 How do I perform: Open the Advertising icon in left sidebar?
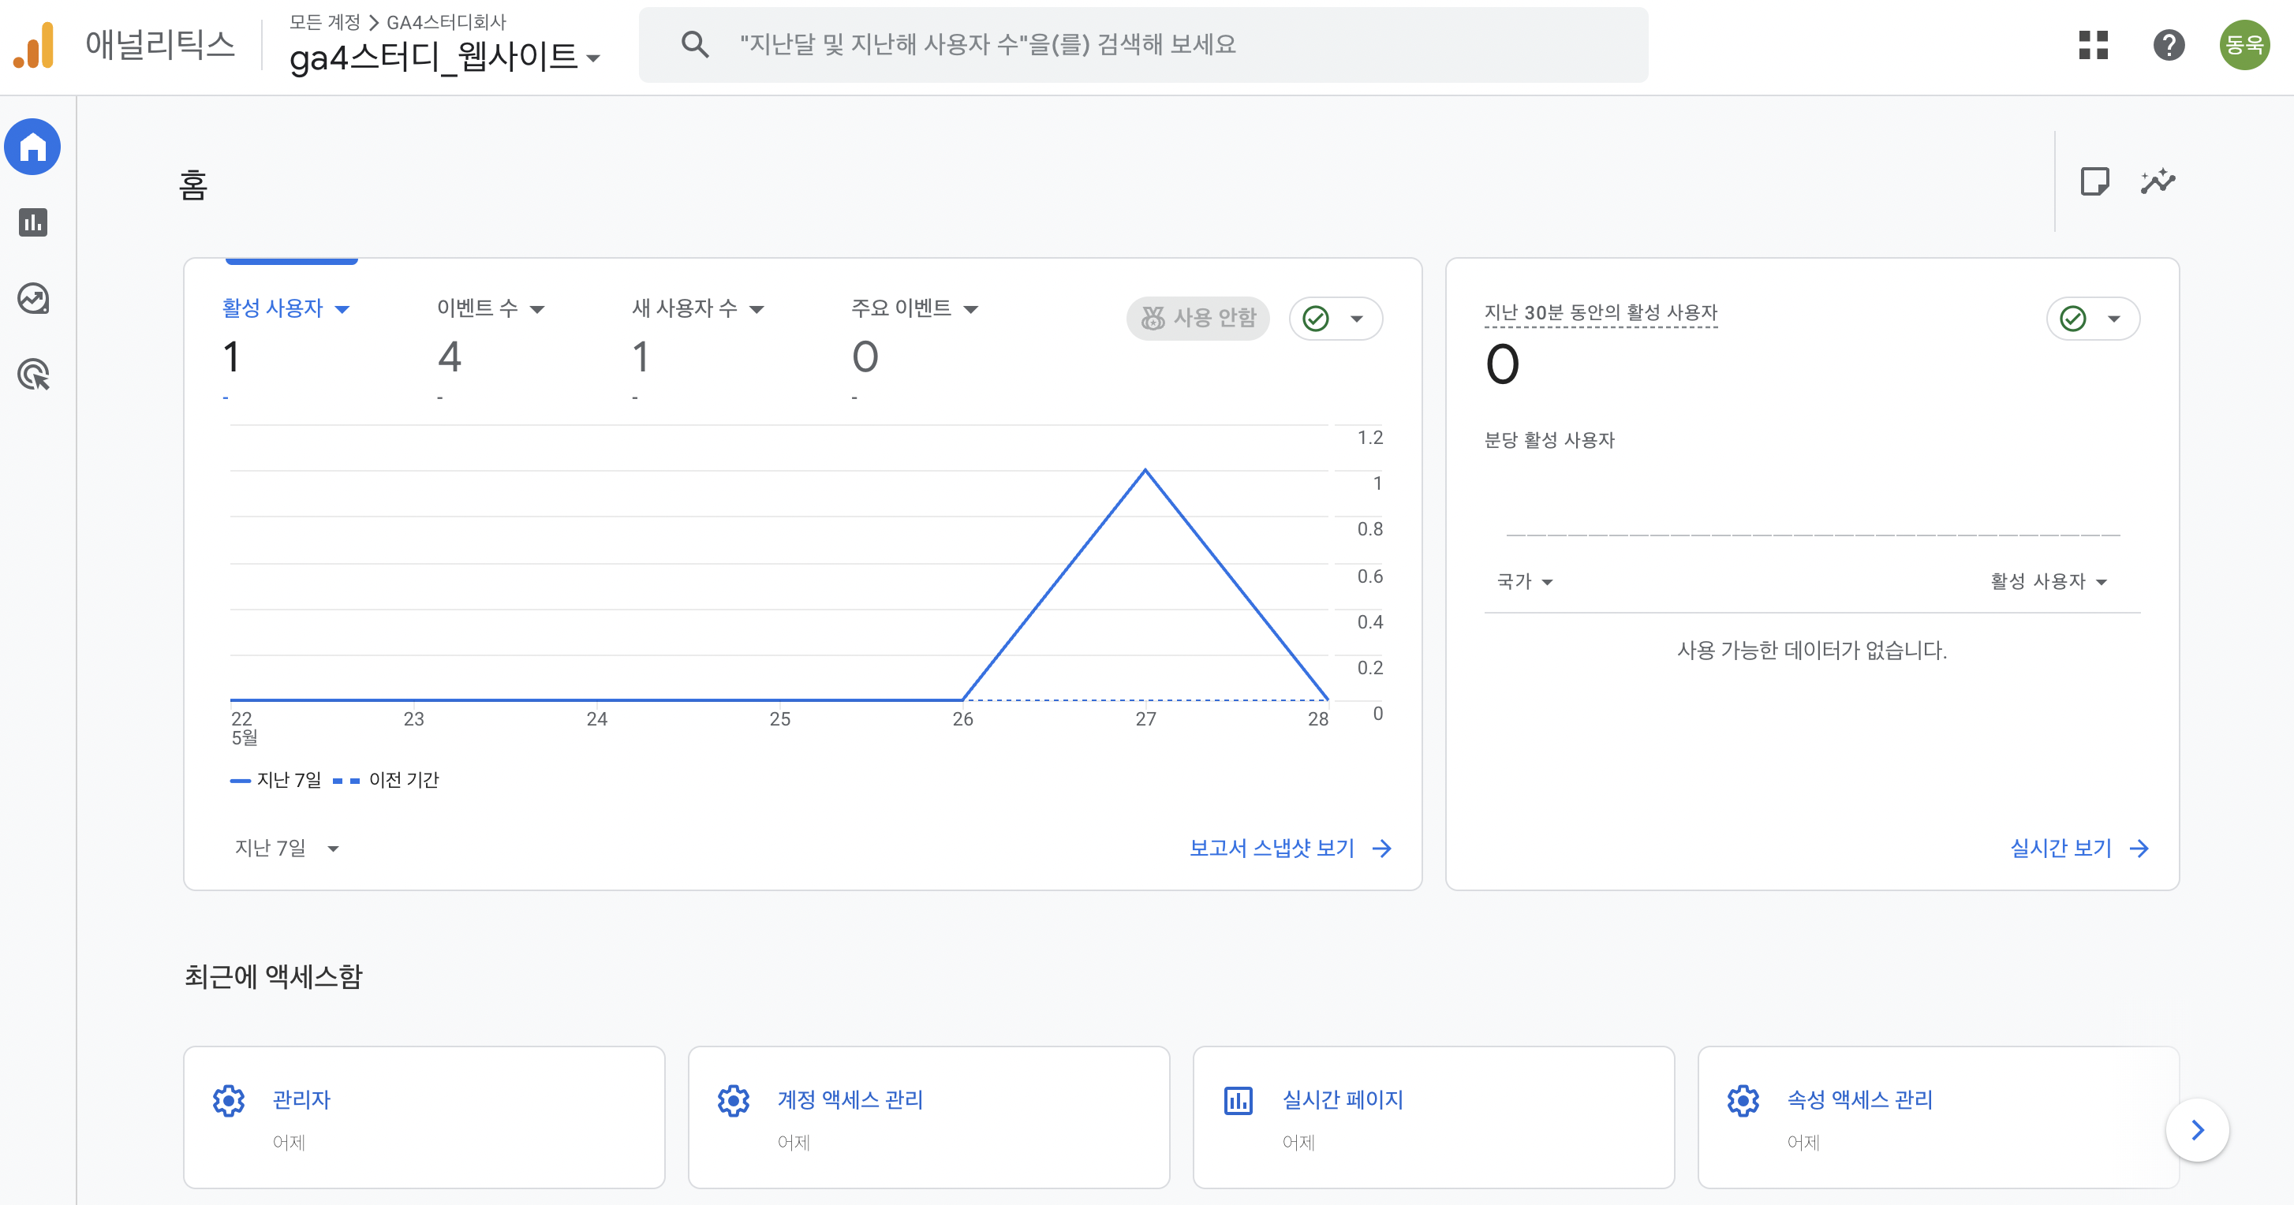(33, 375)
